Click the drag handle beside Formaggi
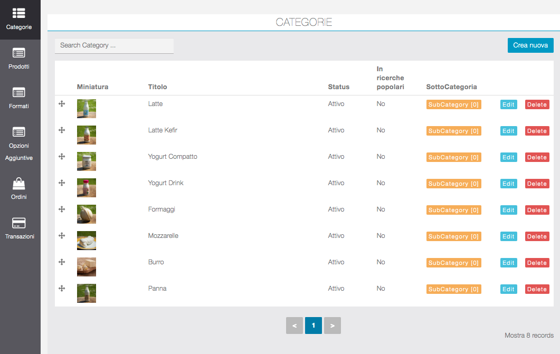This screenshot has height=354, width=560. coord(62,209)
